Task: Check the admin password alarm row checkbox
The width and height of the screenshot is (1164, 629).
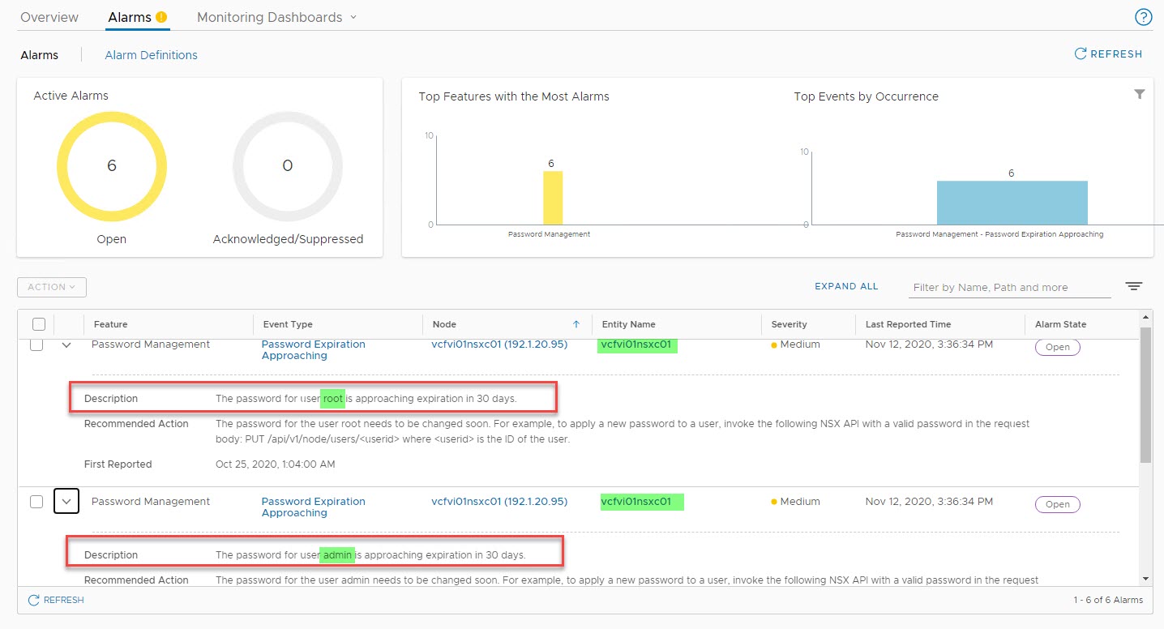Action: click(x=36, y=502)
